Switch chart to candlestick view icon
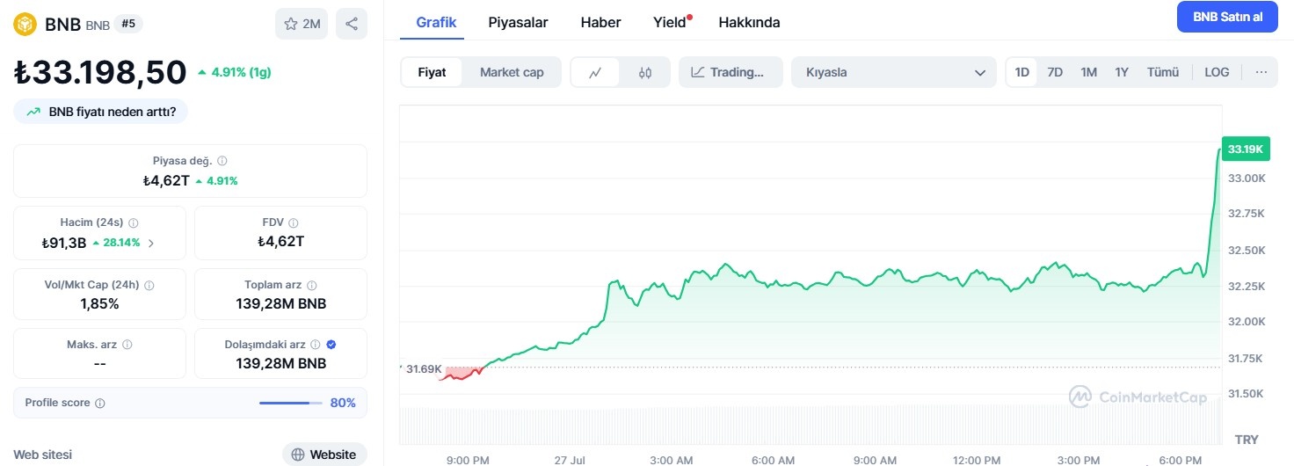The width and height of the screenshot is (1294, 466). point(645,72)
